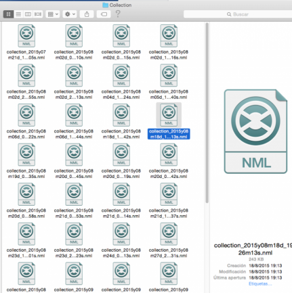
Task: Click the Última apertura date value
Action: tap(266, 277)
